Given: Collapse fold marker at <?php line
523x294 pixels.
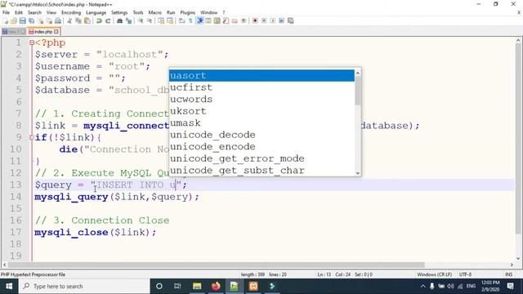Looking at the screenshot, I should coord(32,42).
